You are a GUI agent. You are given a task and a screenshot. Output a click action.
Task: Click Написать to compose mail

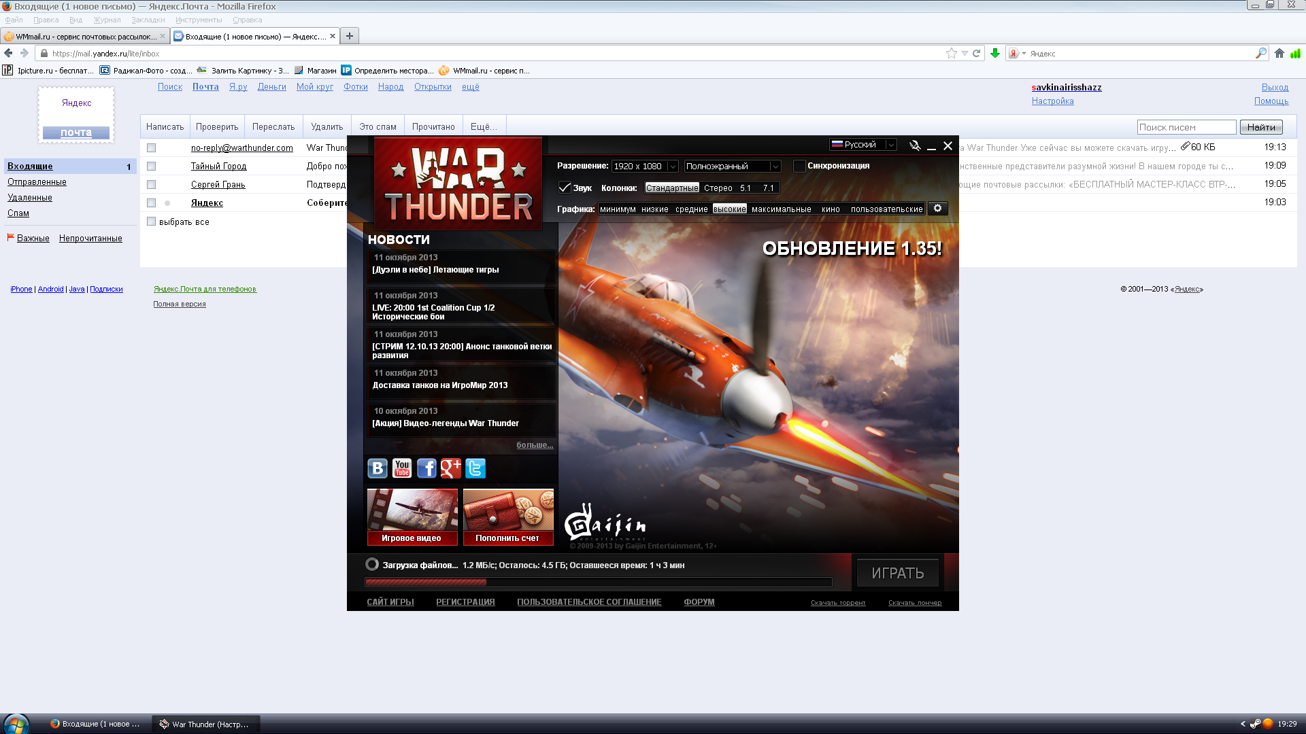pyautogui.click(x=165, y=126)
